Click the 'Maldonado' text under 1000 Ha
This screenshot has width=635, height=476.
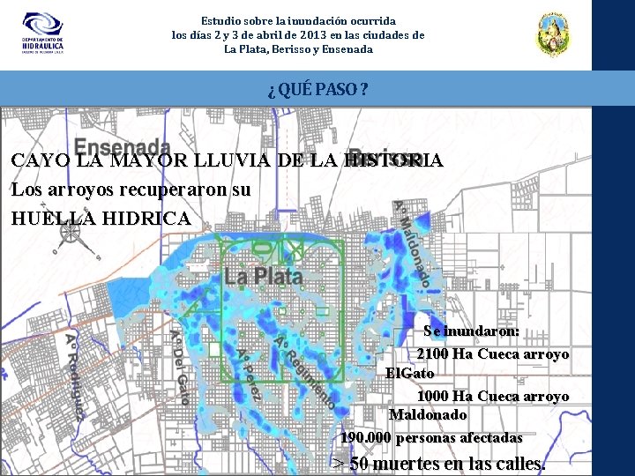click(x=428, y=415)
